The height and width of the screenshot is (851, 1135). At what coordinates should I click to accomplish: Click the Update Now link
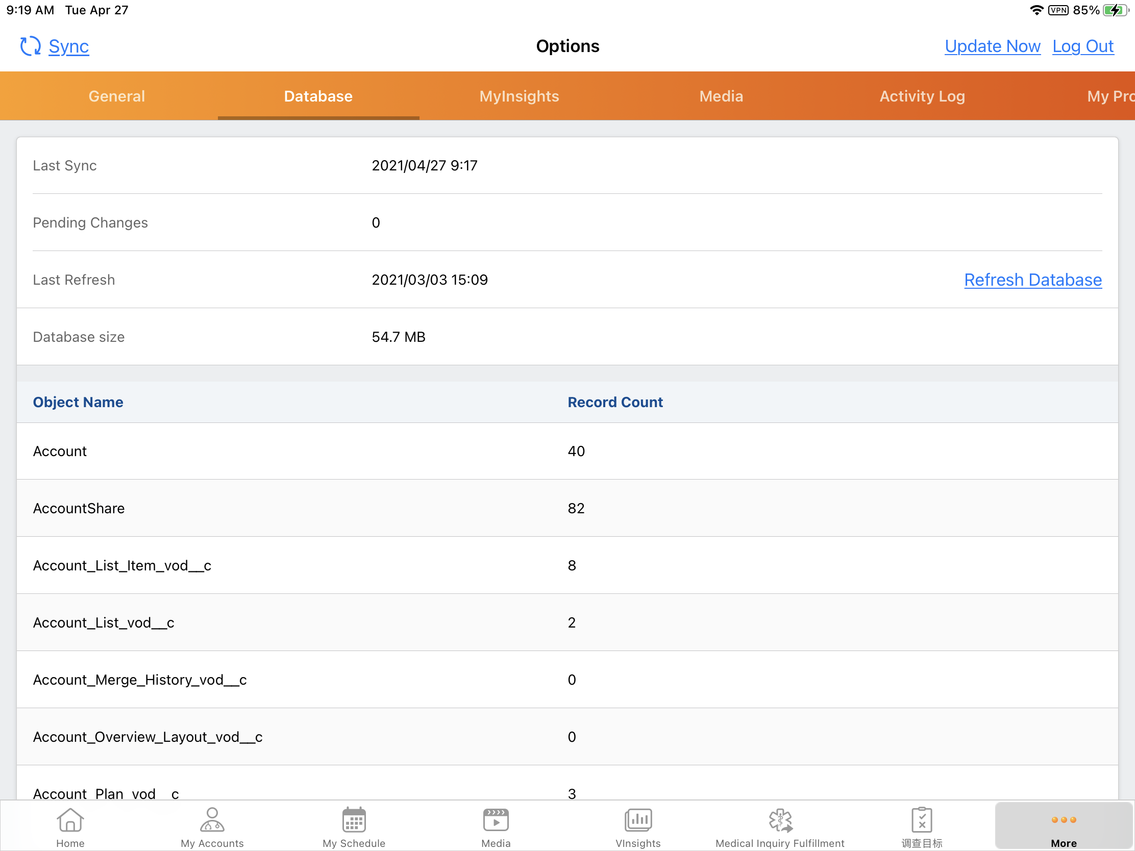click(x=992, y=46)
